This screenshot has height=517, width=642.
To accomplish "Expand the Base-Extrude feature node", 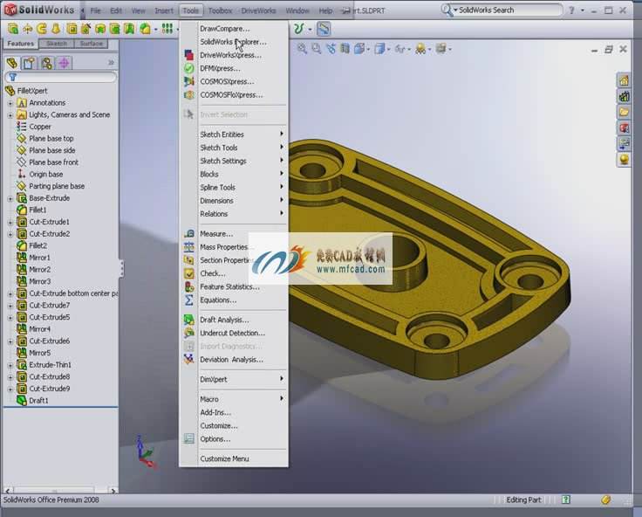I will [10, 198].
